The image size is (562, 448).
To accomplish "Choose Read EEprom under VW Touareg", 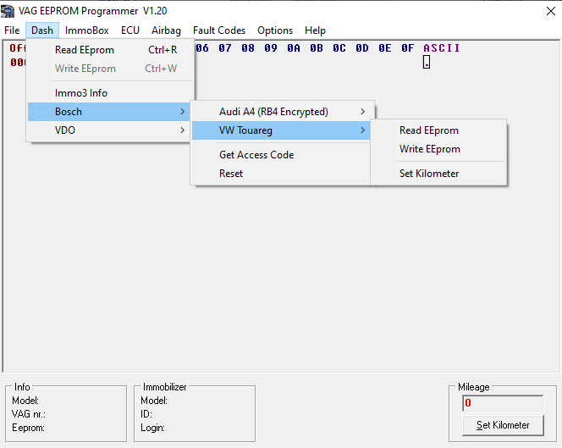I will 438,130.
